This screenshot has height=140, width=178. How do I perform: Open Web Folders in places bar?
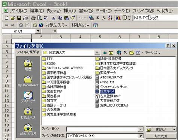pyautogui.click(x=28, y=129)
